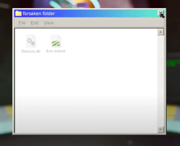Screen dimensions: 180x146
Task: Click the scrollbar down arrow button
Action: [160, 129]
